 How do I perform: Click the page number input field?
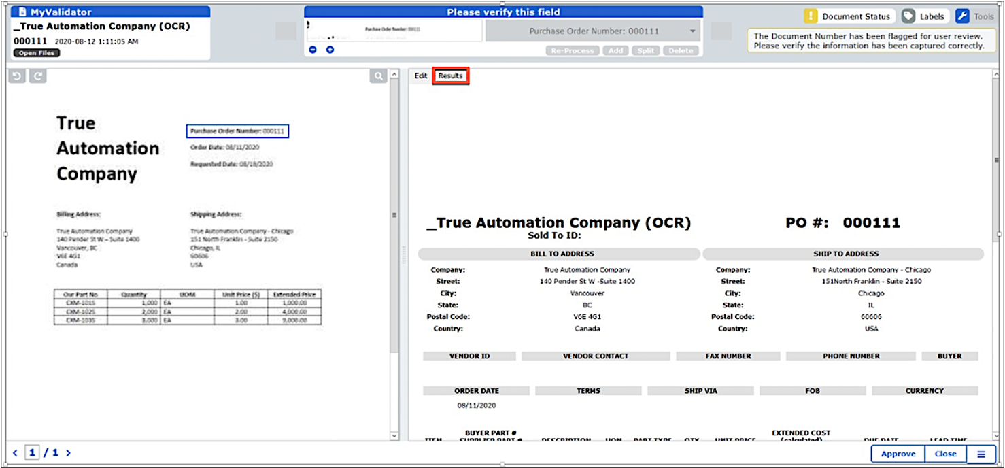point(32,453)
